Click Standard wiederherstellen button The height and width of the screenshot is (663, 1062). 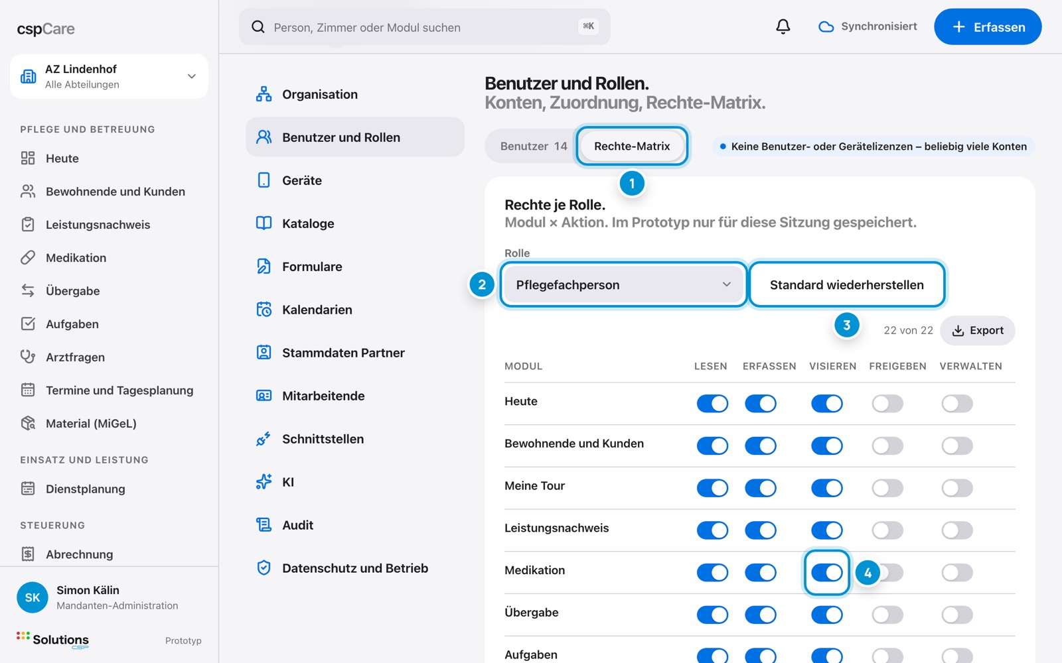pos(847,284)
